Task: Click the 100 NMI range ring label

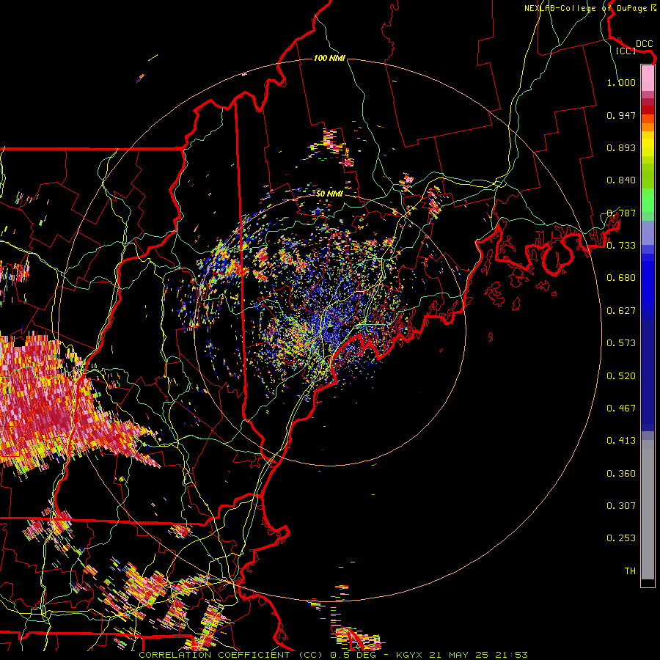Action: pyautogui.click(x=329, y=58)
